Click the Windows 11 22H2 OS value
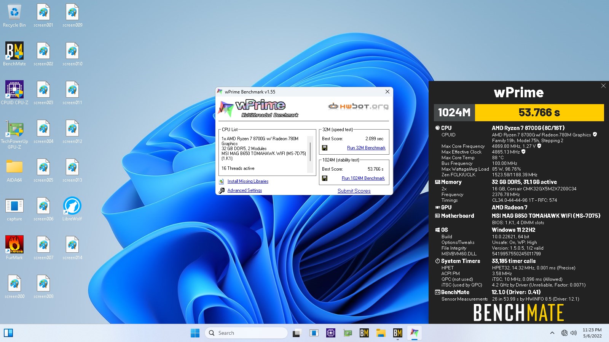The width and height of the screenshot is (609, 342). 513,230
